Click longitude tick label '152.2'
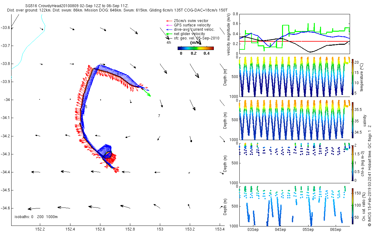This screenshot has height=233, width=374. pyautogui.click(x=40, y=229)
